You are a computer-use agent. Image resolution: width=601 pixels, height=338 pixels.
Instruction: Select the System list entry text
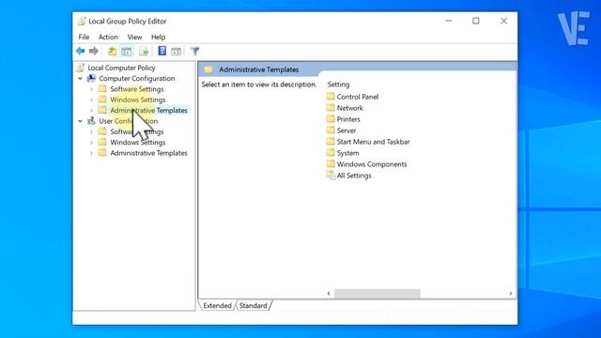(x=348, y=153)
